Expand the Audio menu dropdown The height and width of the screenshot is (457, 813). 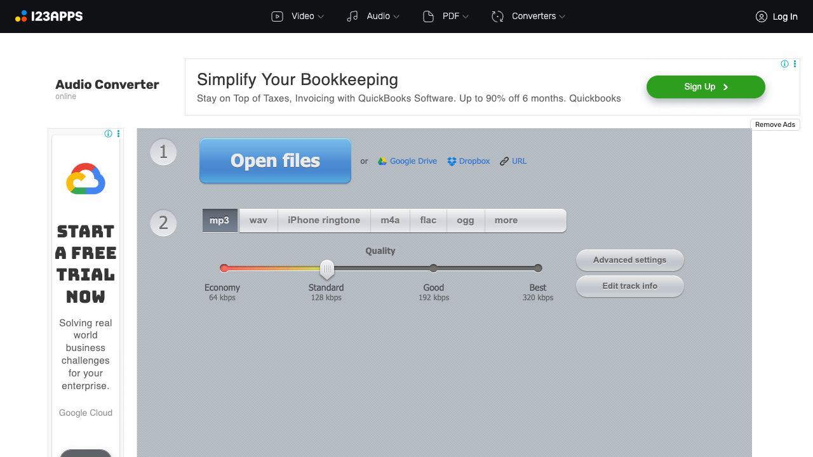click(373, 17)
